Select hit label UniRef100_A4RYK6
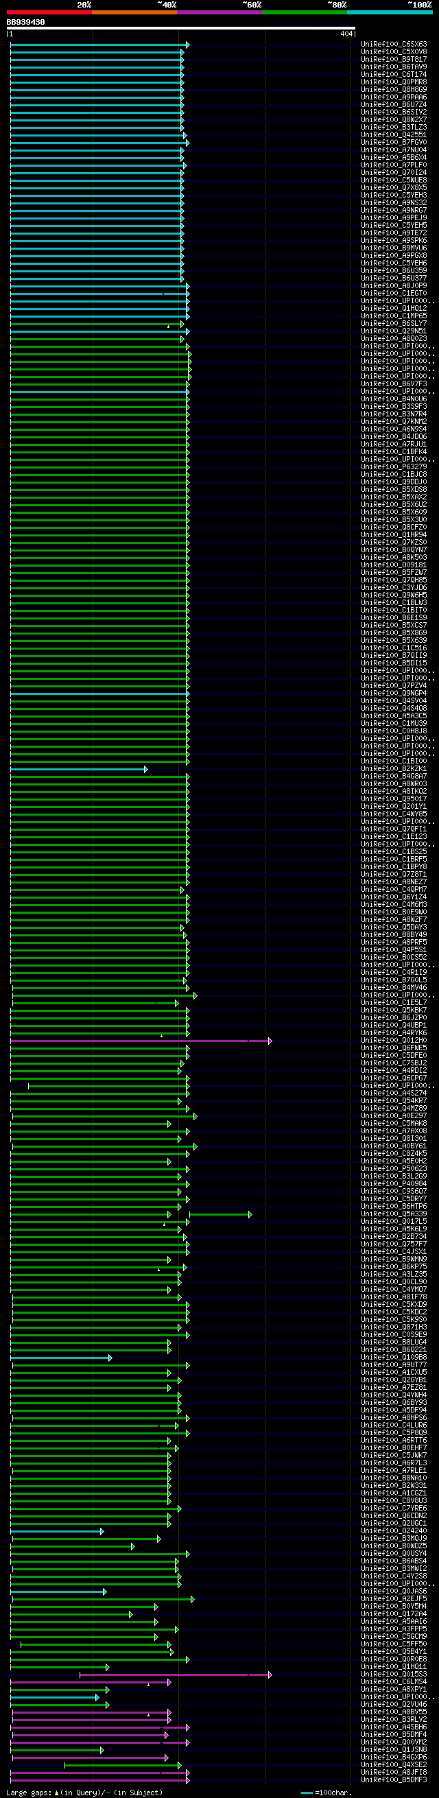 pos(394,1033)
